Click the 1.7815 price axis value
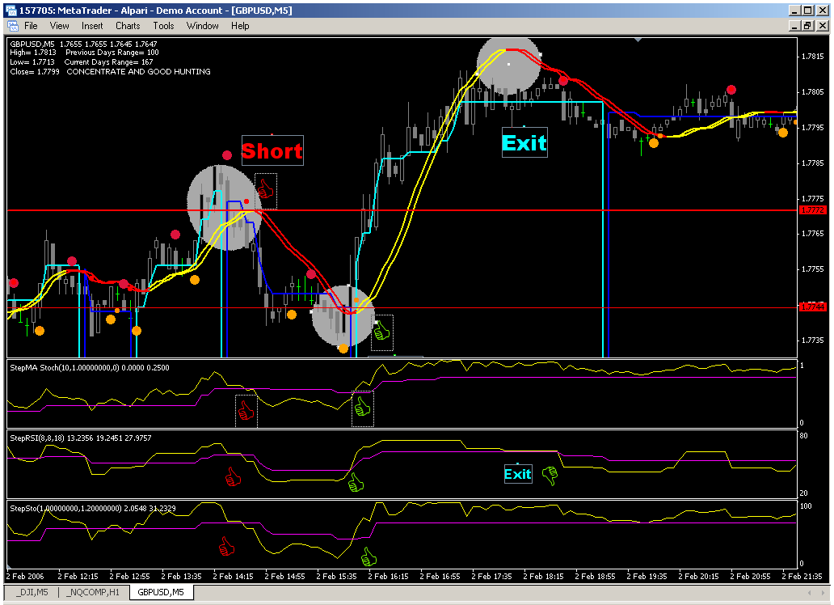The height and width of the screenshot is (605, 834). tap(813, 57)
